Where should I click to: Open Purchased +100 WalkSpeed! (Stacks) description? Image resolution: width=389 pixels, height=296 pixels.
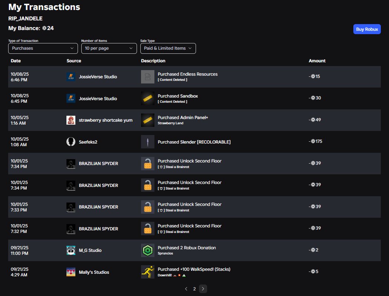(x=194, y=269)
